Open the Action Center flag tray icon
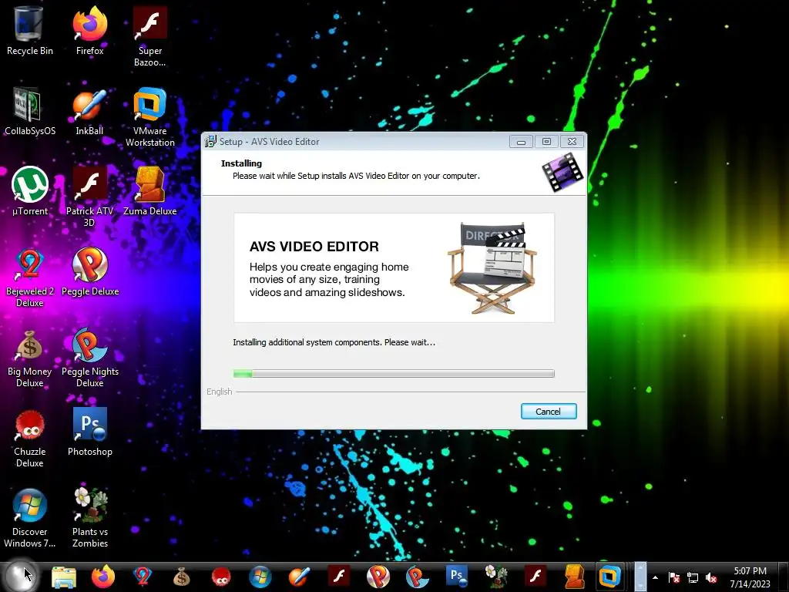 click(673, 578)
